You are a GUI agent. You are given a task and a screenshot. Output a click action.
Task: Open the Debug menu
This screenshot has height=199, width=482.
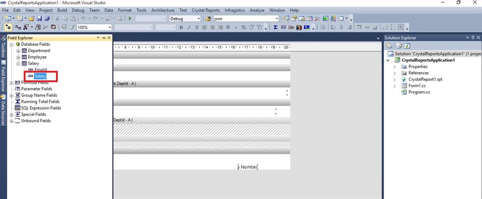(x=78, y=10)
